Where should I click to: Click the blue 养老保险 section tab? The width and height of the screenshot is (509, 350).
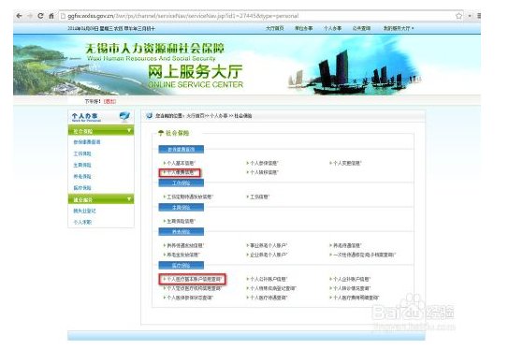coord(182,232)
